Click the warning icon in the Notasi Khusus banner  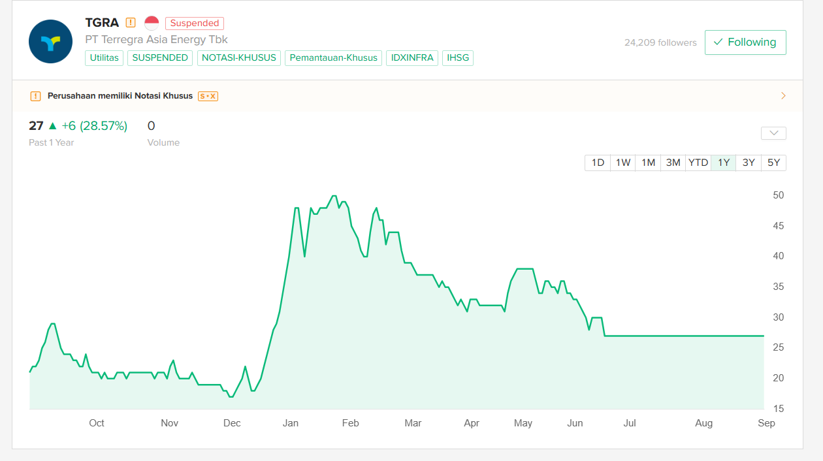[x=35, y=96]
